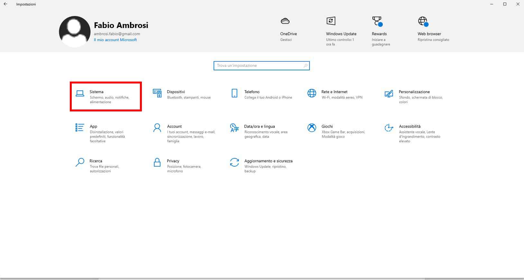Click the Personalizzazione paintbrush icon

(x=389, y=93)
